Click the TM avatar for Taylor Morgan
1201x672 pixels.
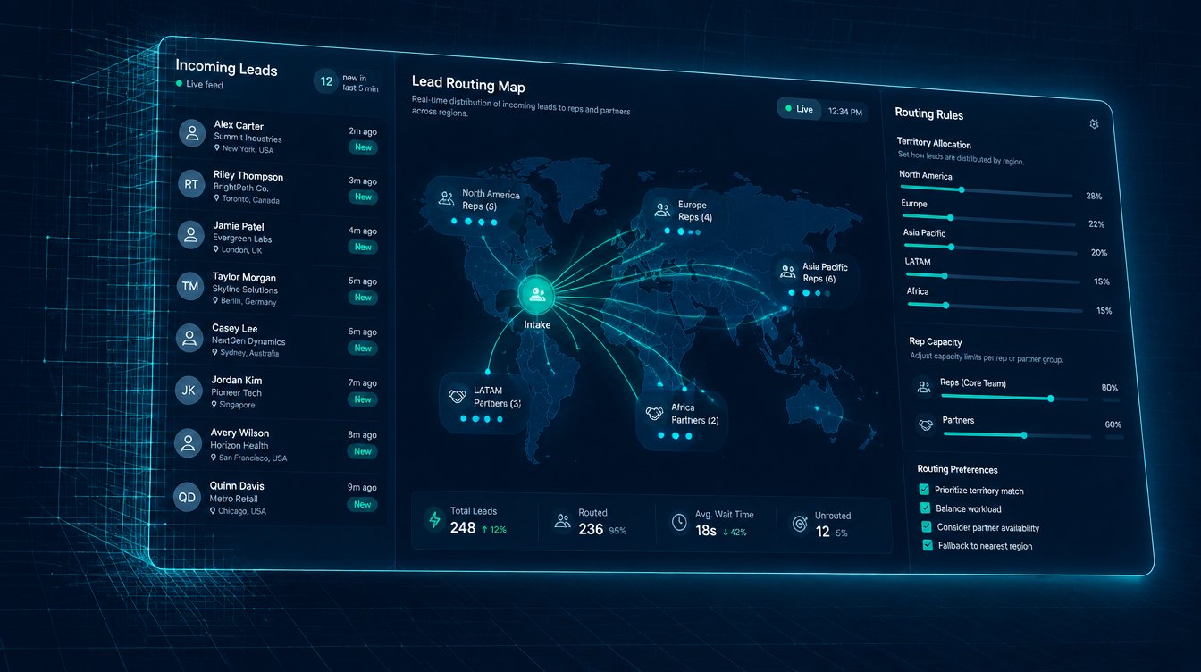pyautogui.click(x=190, y=286)
